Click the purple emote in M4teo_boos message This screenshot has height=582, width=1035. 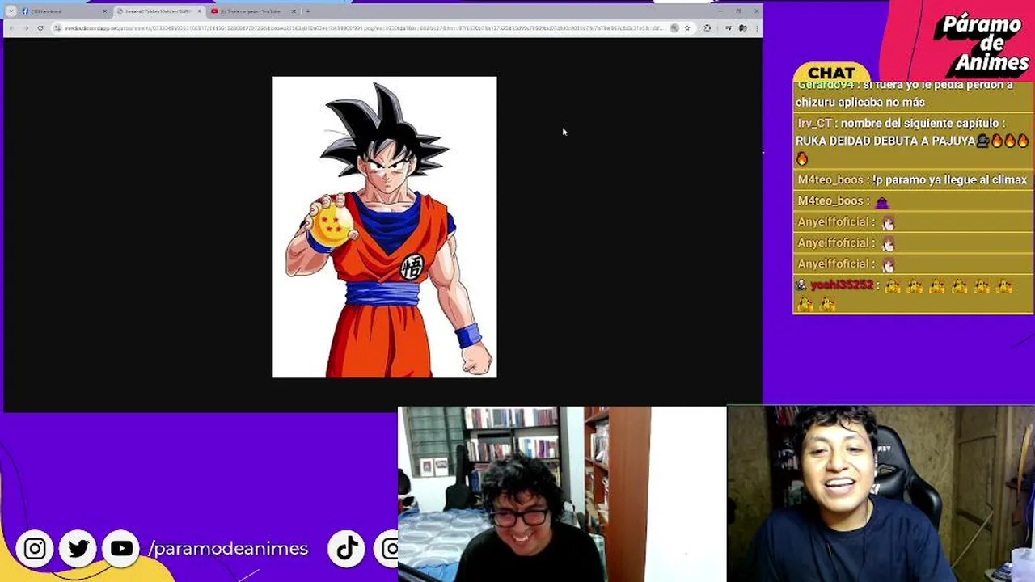882,202
